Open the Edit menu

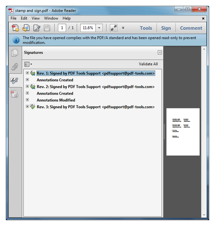pyautogui.click(x=24, y=18)
